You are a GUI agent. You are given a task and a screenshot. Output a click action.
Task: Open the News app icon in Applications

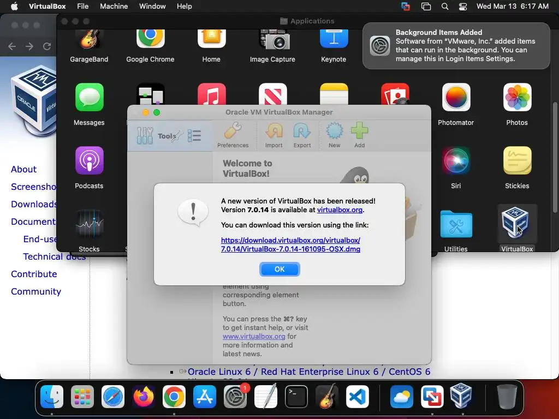pyautogui.click(x=273, y=94)
